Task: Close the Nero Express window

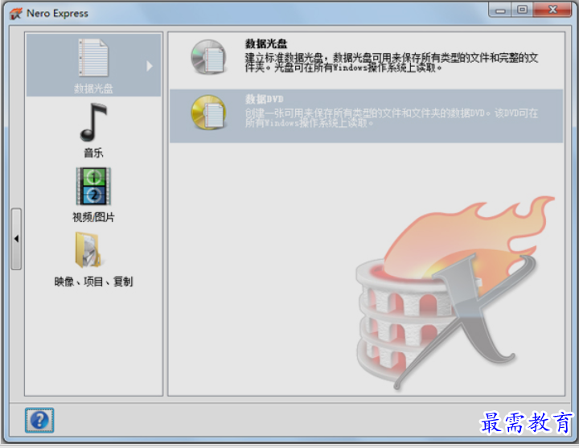Action: (552, 10)
